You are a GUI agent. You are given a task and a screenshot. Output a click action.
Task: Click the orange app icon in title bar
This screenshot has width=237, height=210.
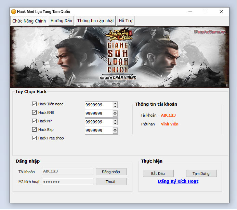coord(14,12)
